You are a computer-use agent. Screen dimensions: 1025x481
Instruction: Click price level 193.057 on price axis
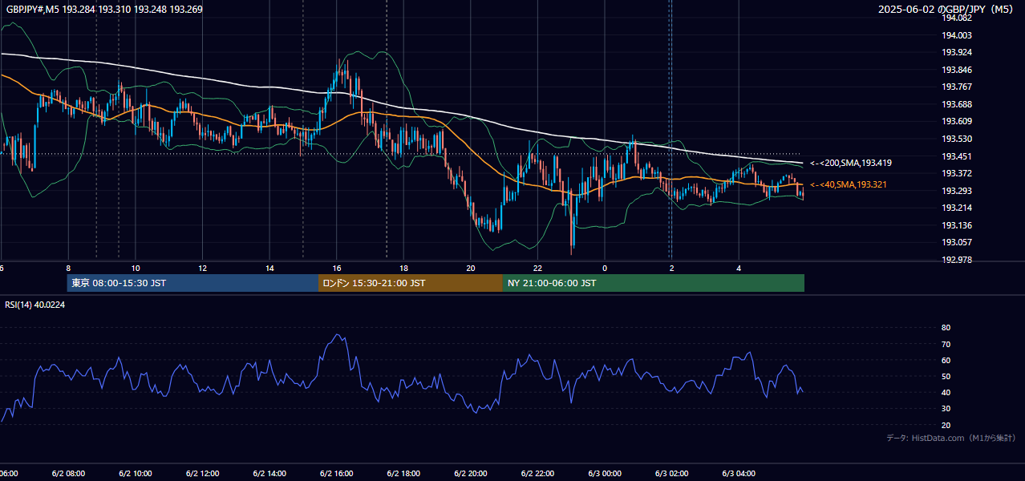[957, 242]
